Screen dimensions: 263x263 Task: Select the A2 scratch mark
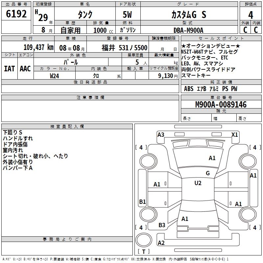coord(161,243)
